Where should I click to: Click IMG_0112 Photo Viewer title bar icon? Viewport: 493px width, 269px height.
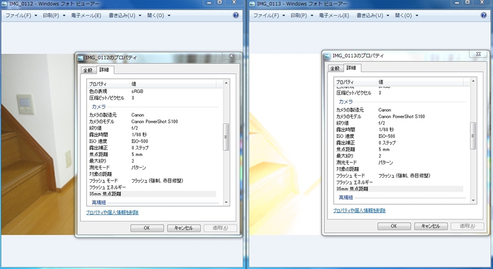click(4, 4)
